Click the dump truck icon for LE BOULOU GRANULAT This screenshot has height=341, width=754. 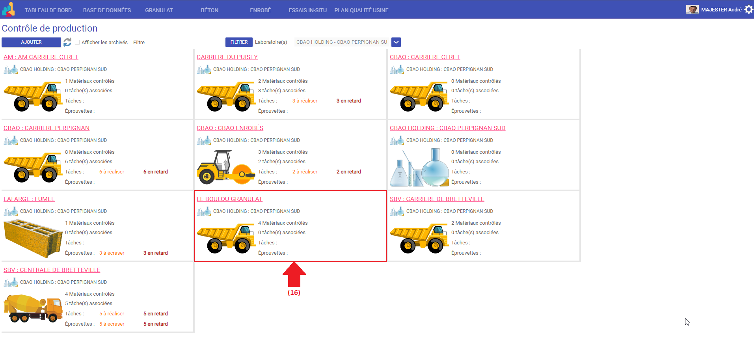[226, 238]
